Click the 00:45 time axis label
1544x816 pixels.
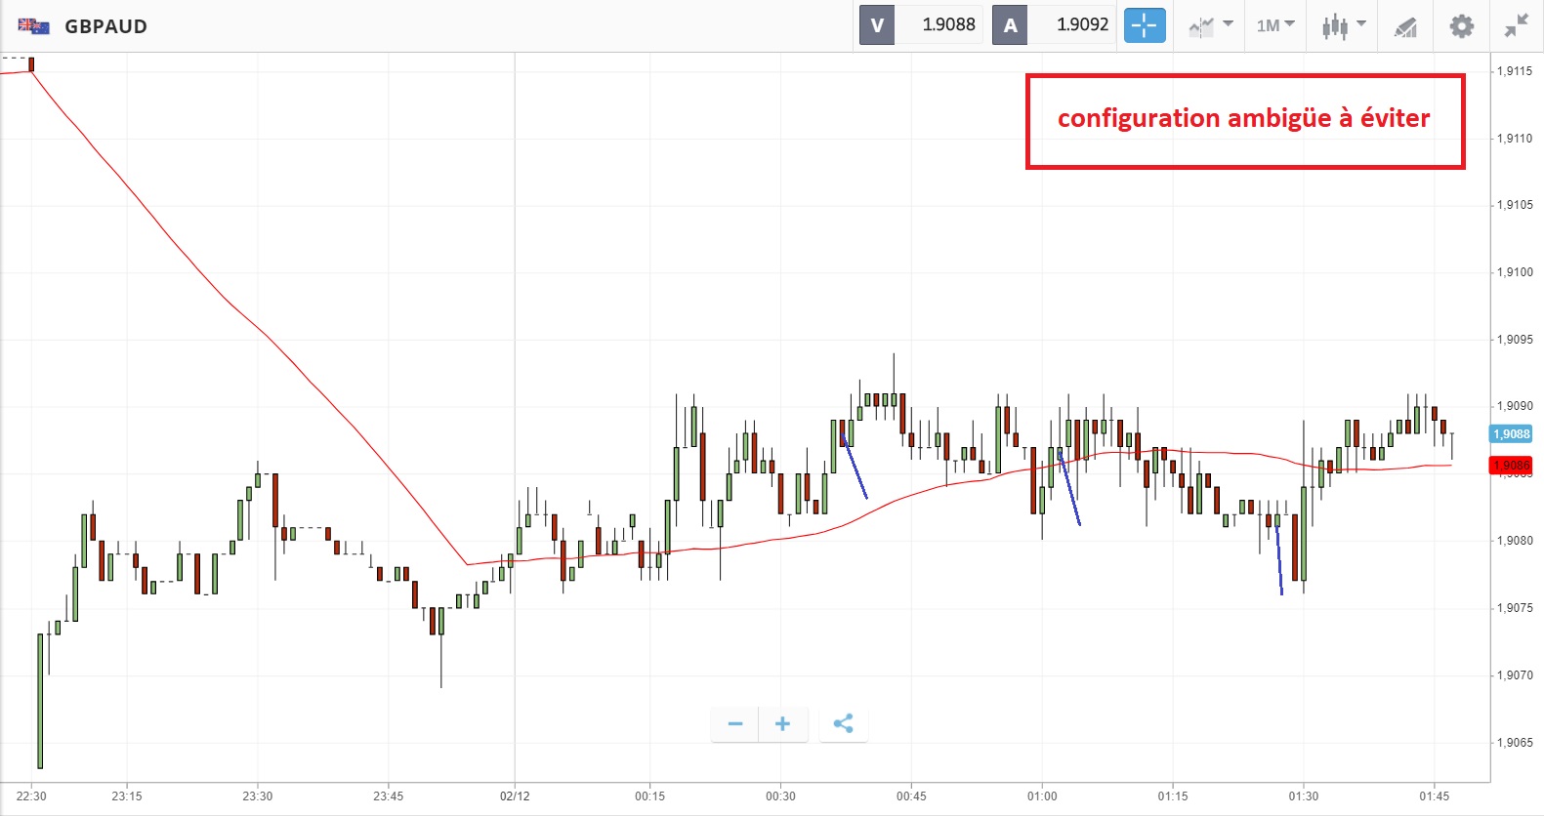pyautogui.click(x=911, y=796)
